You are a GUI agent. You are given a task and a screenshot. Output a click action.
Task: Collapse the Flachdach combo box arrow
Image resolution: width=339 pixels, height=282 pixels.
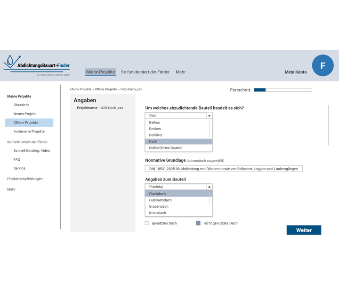pos(210,187)
